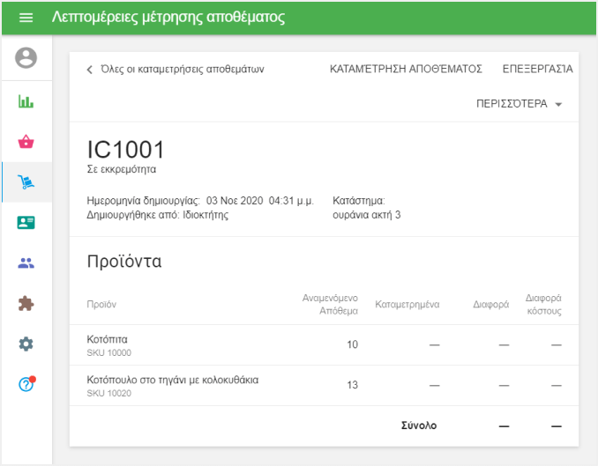Select the inventory trolley icon
The height and width of the screenshot is (466, 598).
click(26, 182)
